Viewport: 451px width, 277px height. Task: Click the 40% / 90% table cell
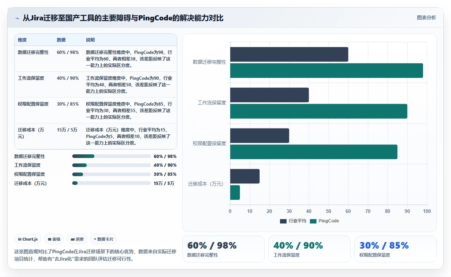68,78
